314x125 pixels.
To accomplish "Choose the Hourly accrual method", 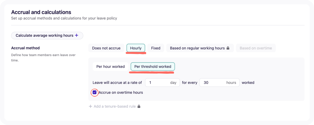I will click(136, 48).
